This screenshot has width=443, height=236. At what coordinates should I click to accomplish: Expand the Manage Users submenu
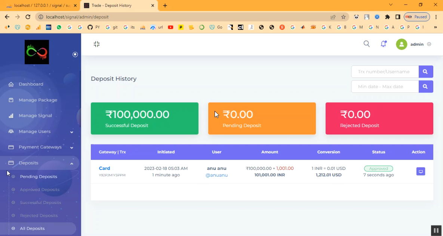71,132
